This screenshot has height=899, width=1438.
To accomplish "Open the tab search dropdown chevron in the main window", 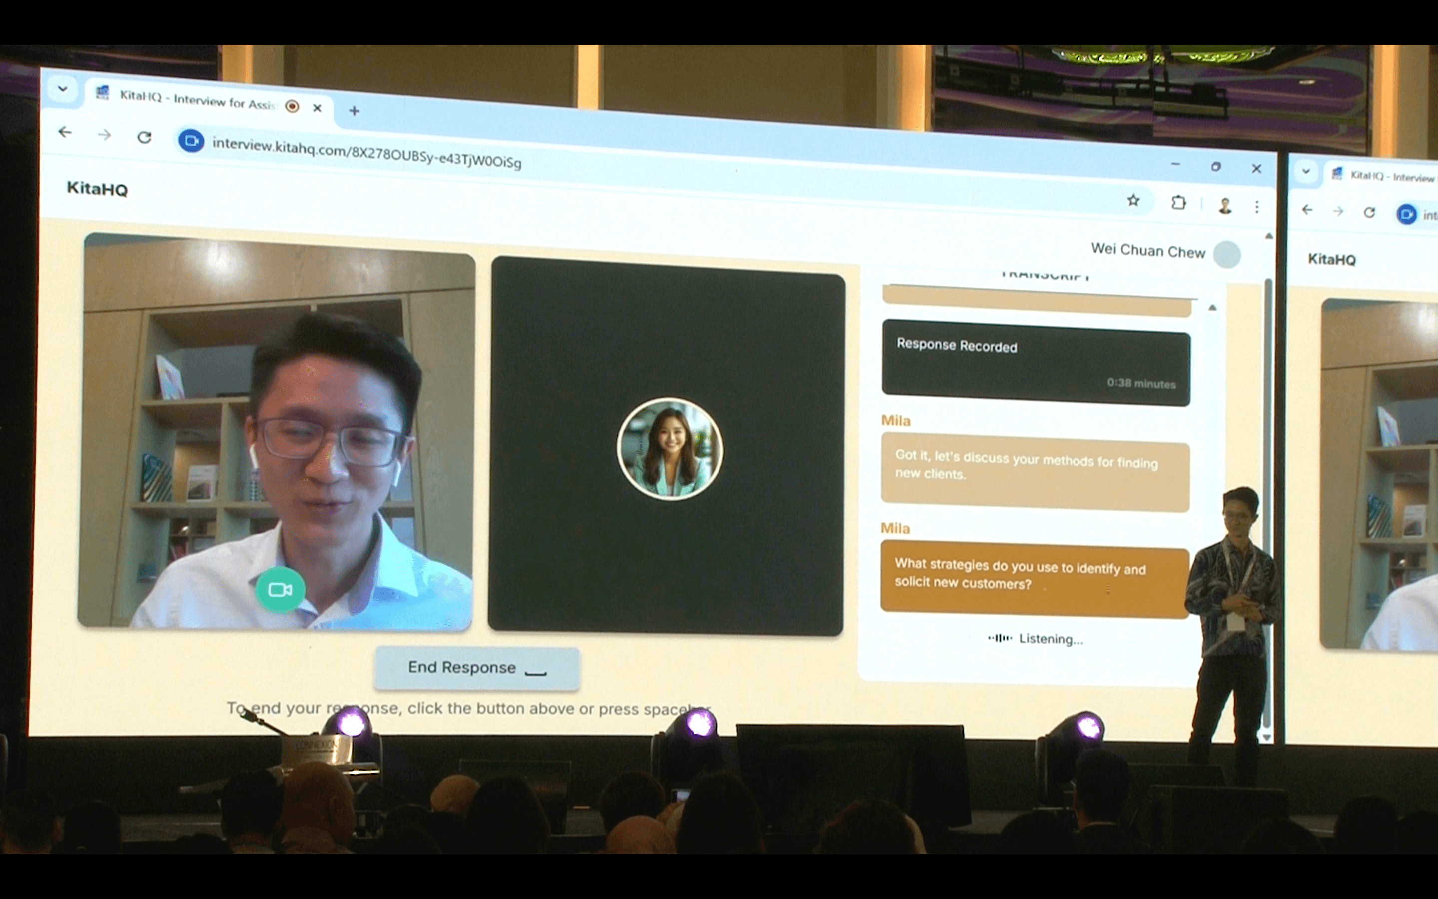I will tap(62, 90).
